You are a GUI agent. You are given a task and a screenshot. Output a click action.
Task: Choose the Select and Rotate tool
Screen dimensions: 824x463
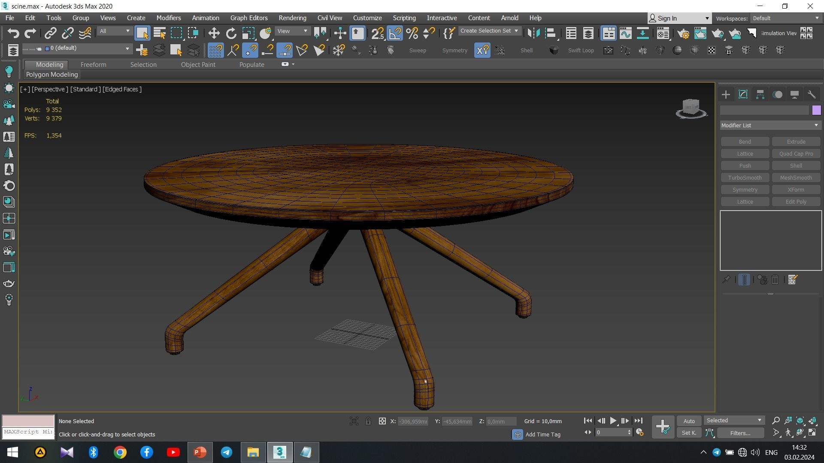(x=231, y=33)
